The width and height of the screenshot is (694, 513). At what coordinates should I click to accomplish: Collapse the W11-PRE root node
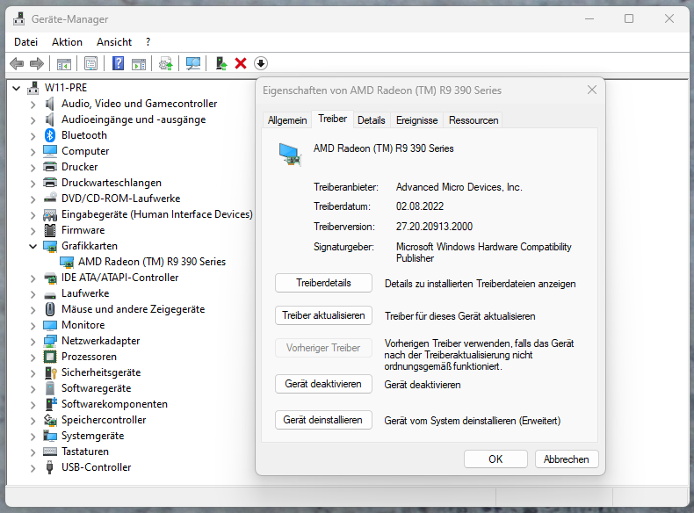[x=17, y=88]
